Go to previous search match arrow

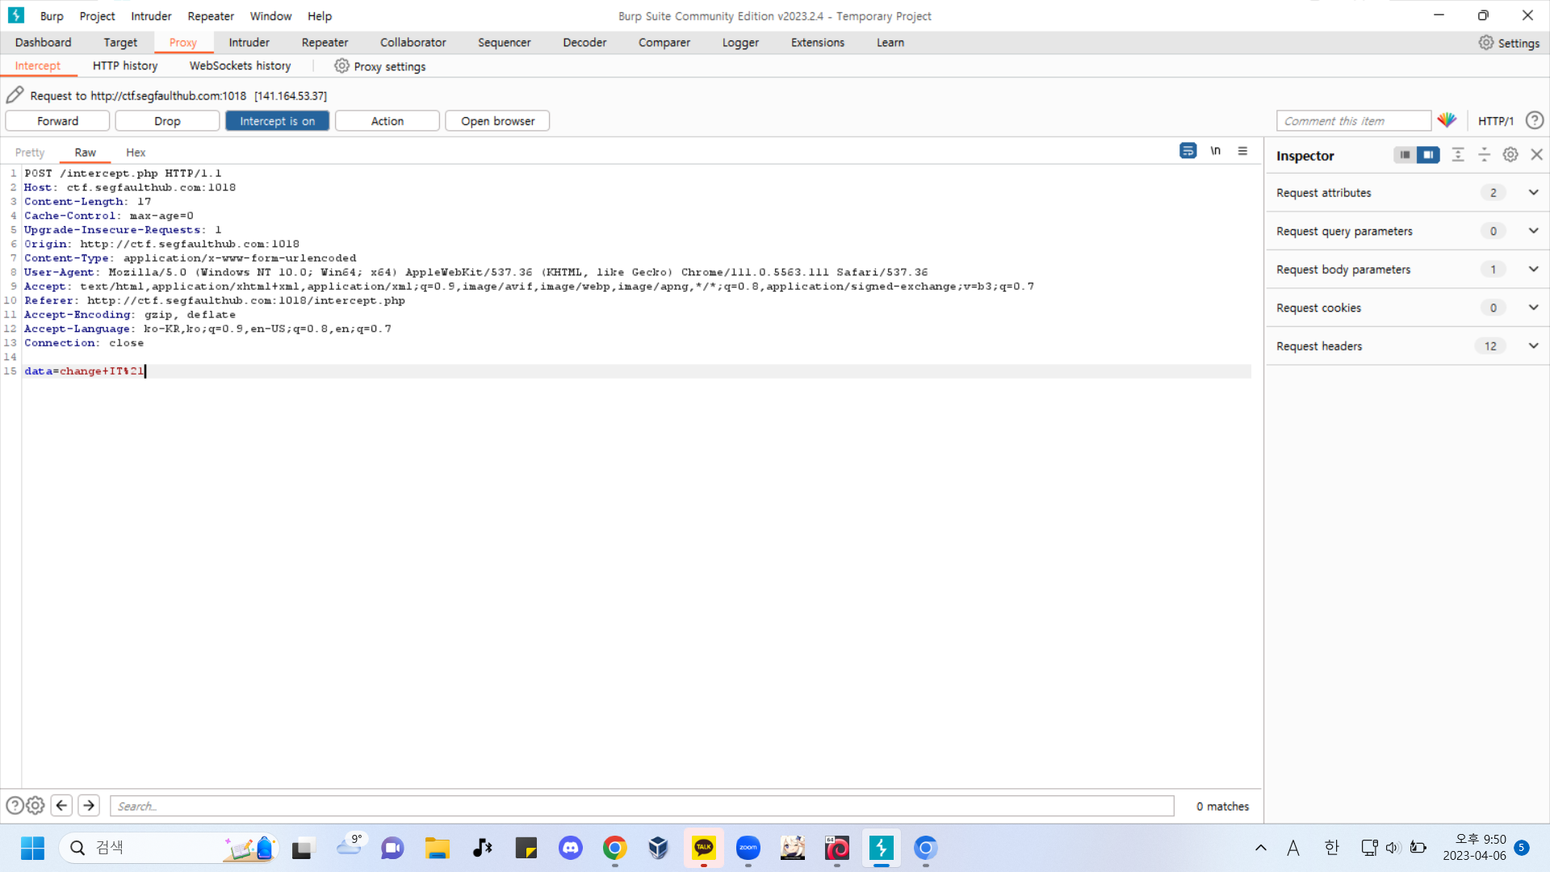[61, 806]
